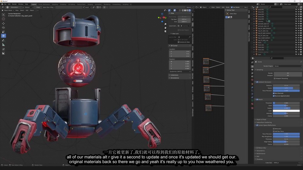Expand the Collections panel
Screen dimensions: 303x170
(174, 75)
